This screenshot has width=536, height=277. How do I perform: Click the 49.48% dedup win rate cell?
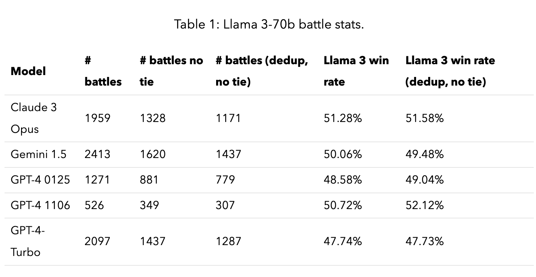pyautogui.click(x=424, y=154)
